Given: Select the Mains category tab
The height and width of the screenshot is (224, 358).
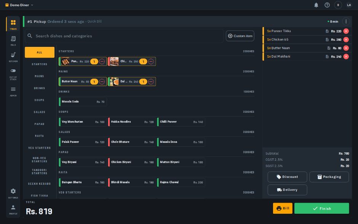Looking at the screenshot, I should 40,76.
